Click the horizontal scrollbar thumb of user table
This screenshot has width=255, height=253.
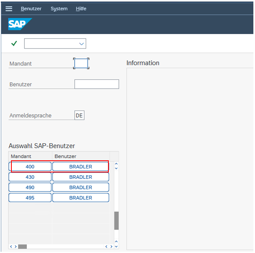pyautogui.click(x=22, y=246)
